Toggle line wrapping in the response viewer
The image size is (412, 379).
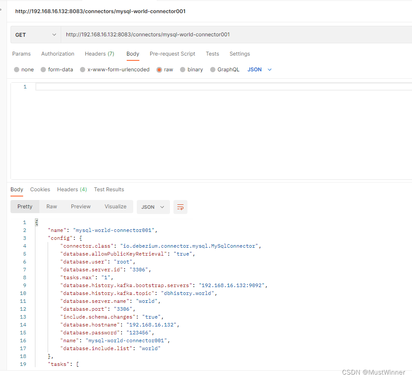[180, 207]
